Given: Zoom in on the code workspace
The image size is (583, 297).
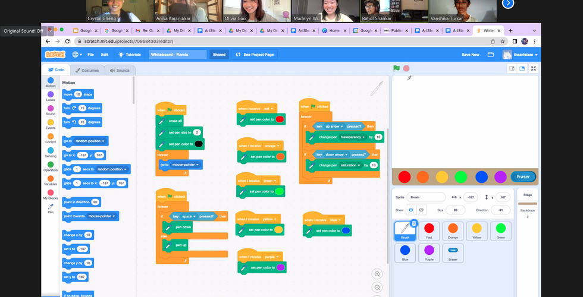Looking at the screenshot, I should click(377, 274).
